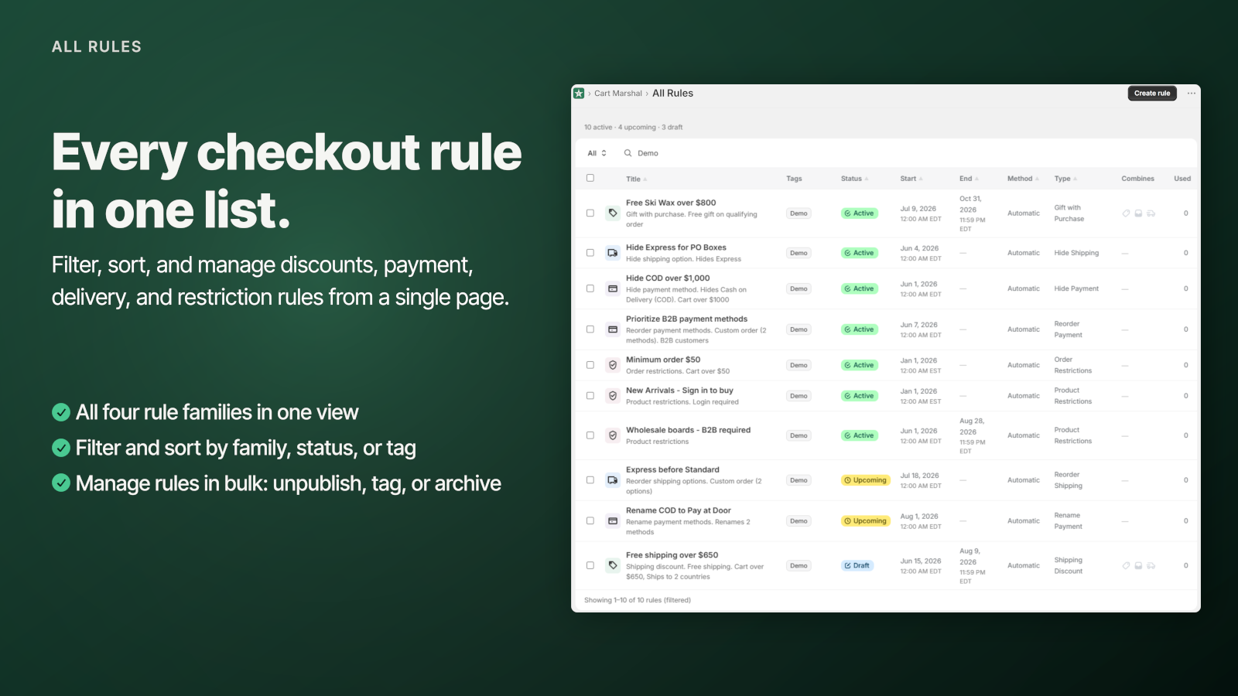Toggle the select-all rules checkbox
This screenshot has height=696, width=1238.
click(590, 178)
